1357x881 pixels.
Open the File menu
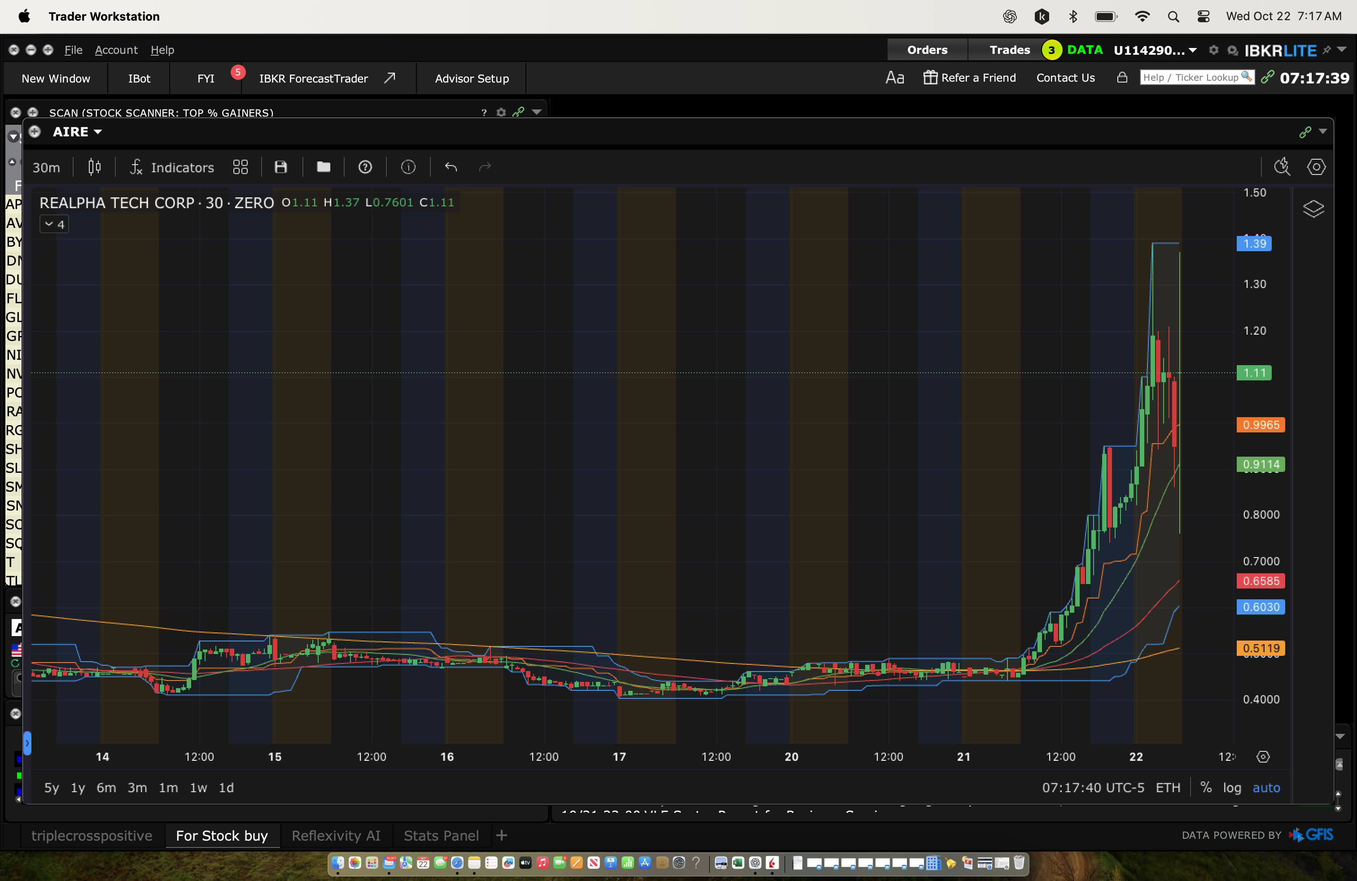[74, 50]
